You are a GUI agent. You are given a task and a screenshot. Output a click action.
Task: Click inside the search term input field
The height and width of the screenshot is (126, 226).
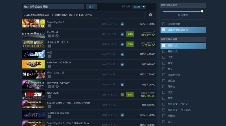coord(54,7)
